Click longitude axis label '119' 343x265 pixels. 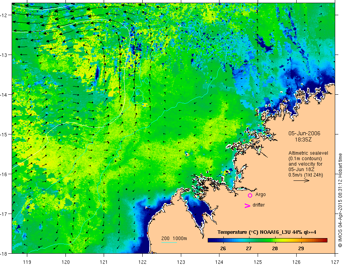pos(27,262)
